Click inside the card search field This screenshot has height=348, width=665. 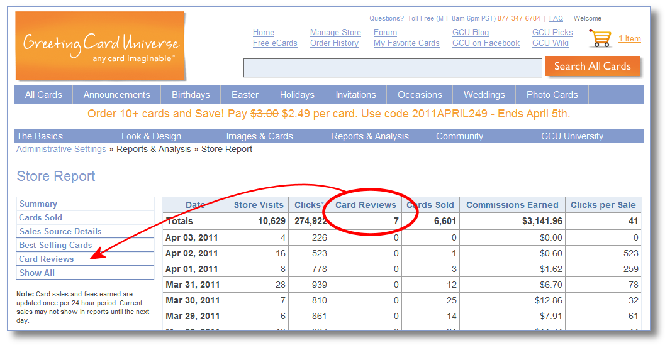pos(392,68)
